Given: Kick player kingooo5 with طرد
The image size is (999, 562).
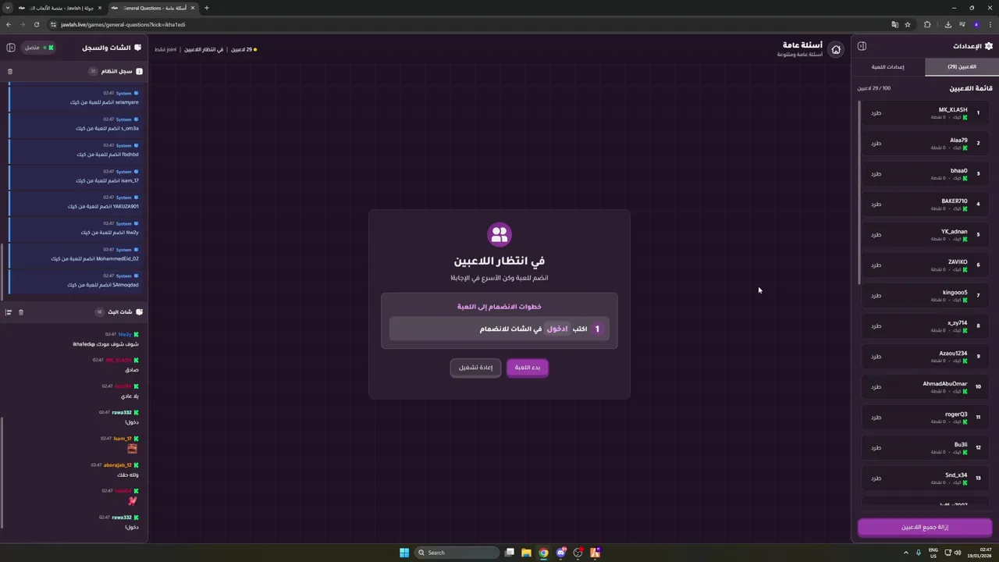Looking at the screenshot, I should click(x=876, y=296).
